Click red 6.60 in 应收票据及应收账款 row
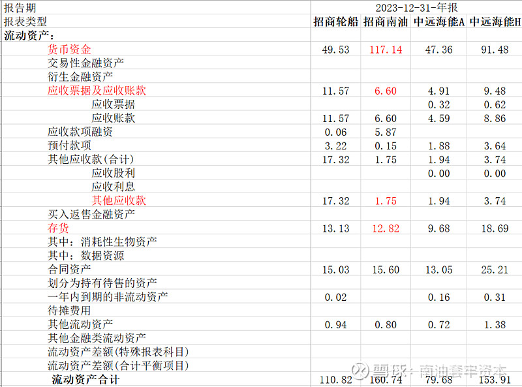This screenshot has width=522, height=387. point(386,91)
